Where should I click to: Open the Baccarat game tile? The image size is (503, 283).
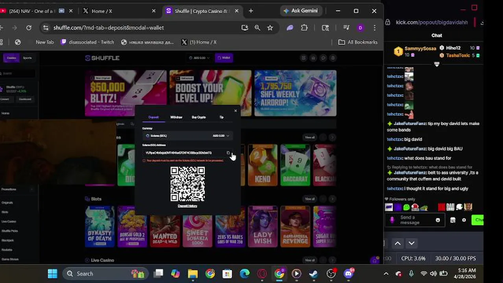(x=295, y=165)
